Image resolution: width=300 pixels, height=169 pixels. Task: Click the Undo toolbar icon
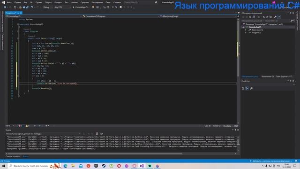point(32,8)
